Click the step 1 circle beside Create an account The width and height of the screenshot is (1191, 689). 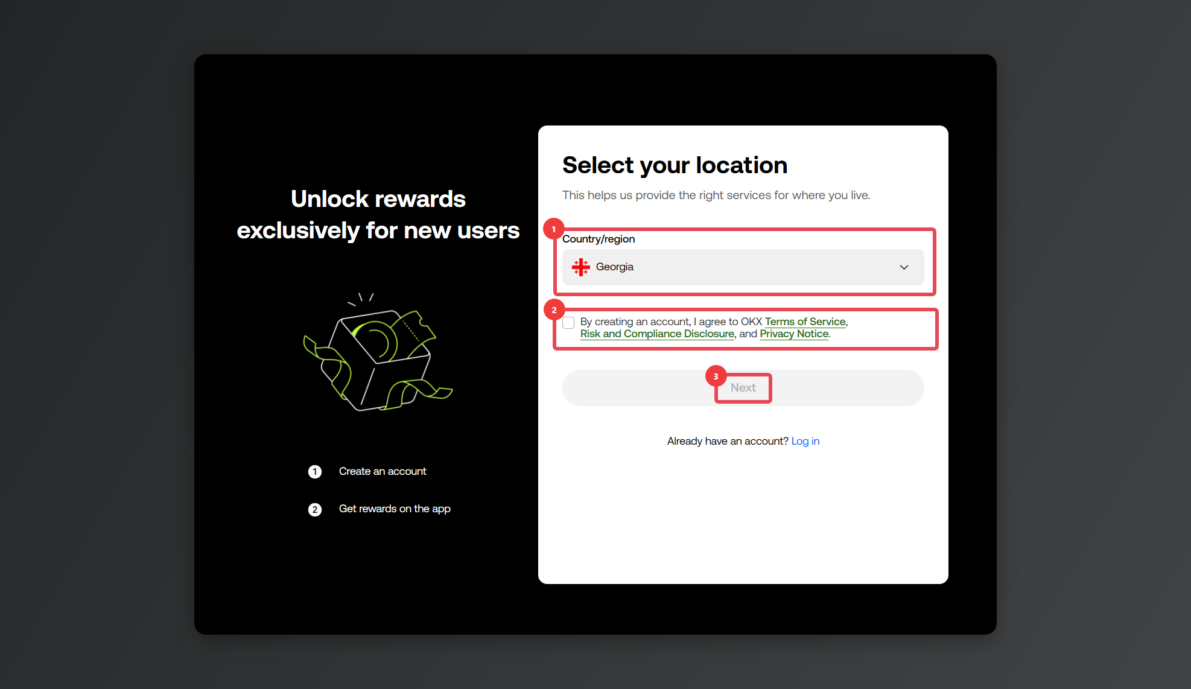[315, 472]
